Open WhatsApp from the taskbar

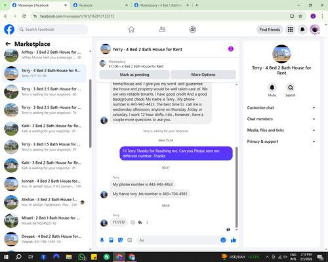[81, 257]
